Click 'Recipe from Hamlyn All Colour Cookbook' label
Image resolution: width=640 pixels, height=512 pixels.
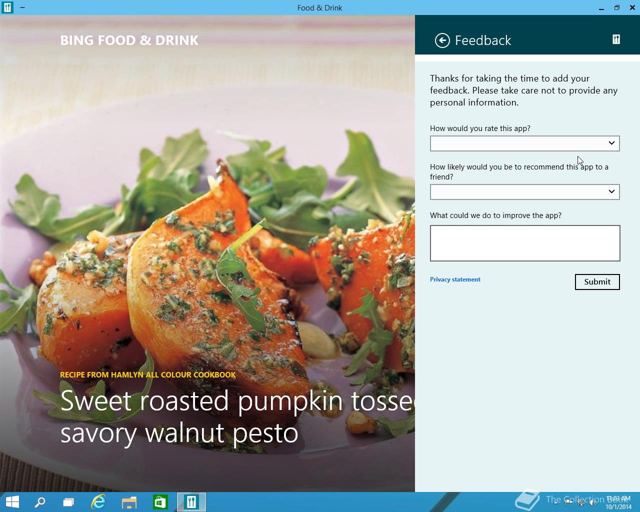(x=148, y=374)
